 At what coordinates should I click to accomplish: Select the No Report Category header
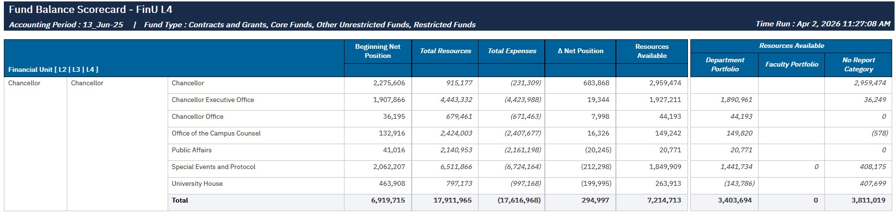pyautogui.click(x=858, y=64)
